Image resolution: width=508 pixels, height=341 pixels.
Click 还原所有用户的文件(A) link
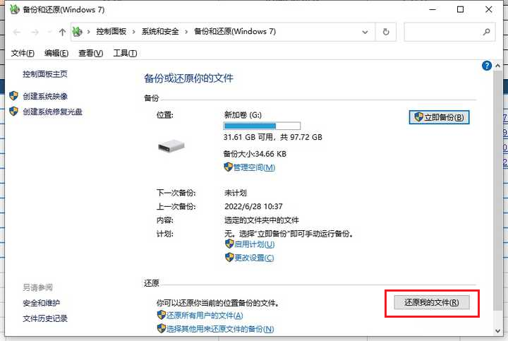[x=205, y=316]
